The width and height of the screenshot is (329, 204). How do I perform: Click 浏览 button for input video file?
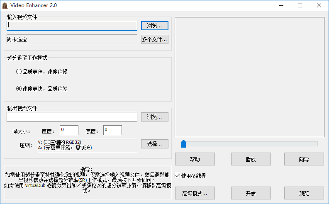[155, 26]
